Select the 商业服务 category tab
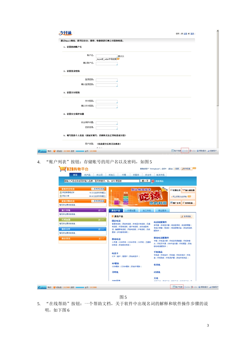This screenshot has width=246, height=348. pos(162,211)
